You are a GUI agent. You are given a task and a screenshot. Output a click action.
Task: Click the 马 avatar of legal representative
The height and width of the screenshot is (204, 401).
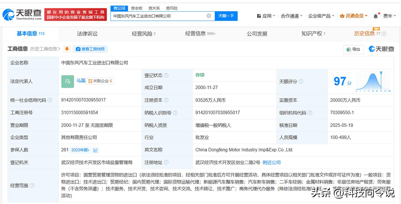pyautogui.click(x=68, y=81)
